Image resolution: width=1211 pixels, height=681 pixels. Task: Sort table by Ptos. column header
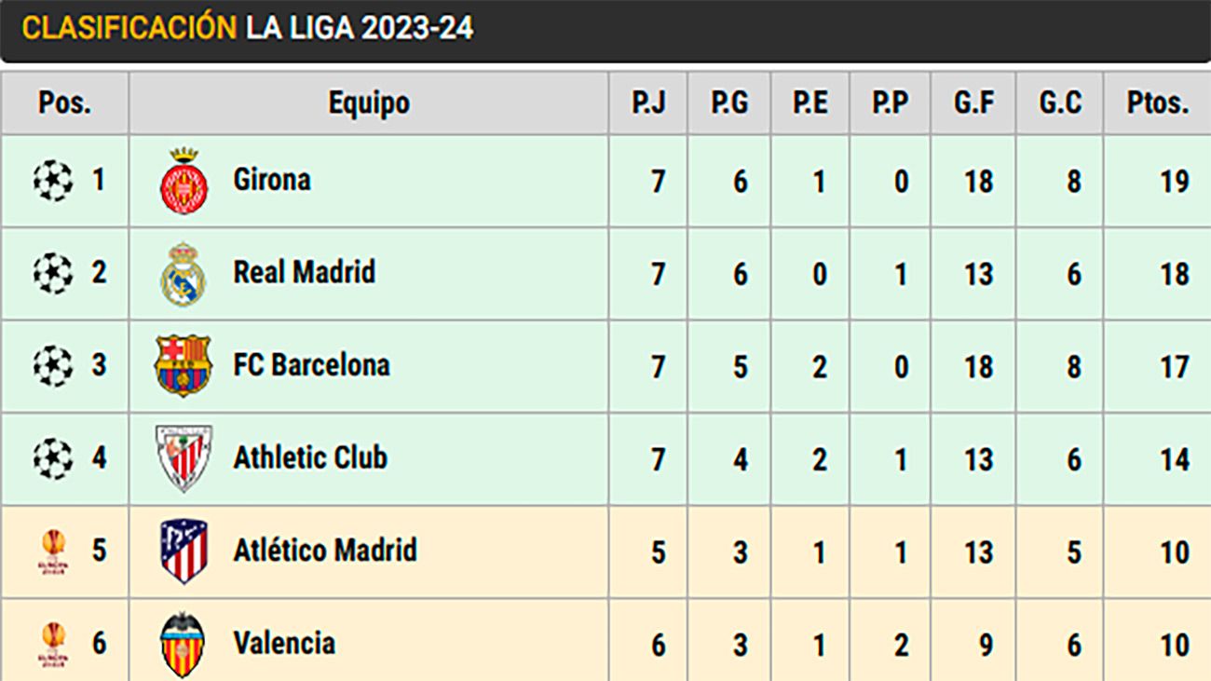(1157, 102)
